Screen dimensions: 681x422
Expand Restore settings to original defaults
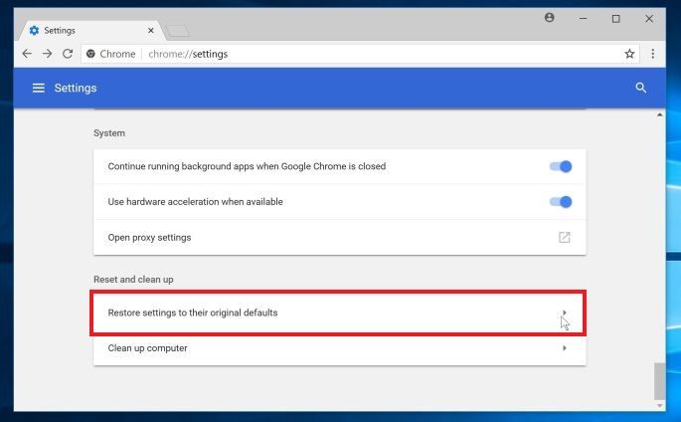pyautogui.click(x=564, y=313)
